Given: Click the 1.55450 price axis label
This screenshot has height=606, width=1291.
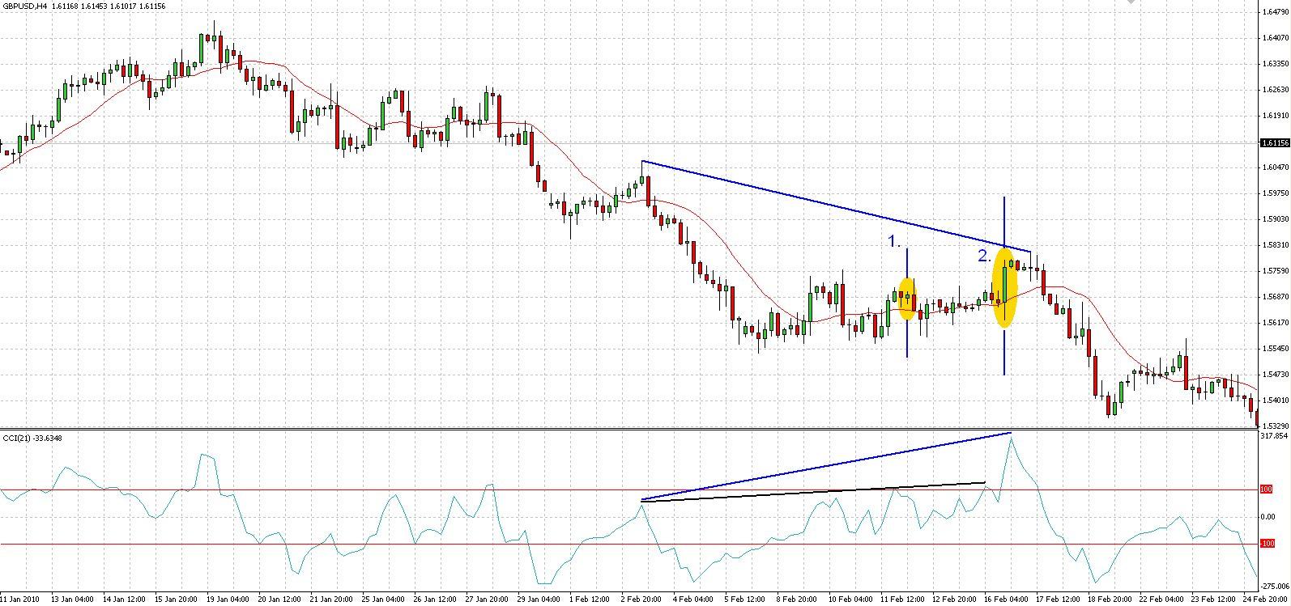Looking at the screenshot, I should coord(1275,349).
